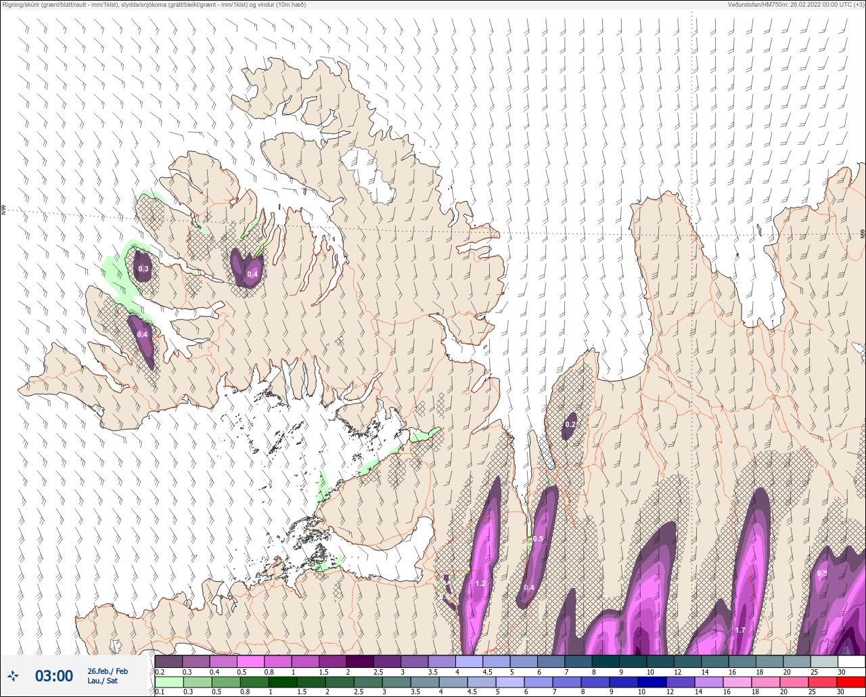Select the snow scale swatch for 0.5–0.8
The width and height of the screenshot is (866, 697).
click(250, 661)
